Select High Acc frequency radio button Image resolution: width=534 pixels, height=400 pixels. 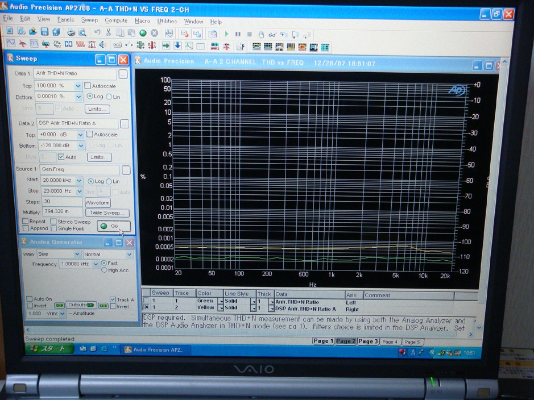coord(104,270)
